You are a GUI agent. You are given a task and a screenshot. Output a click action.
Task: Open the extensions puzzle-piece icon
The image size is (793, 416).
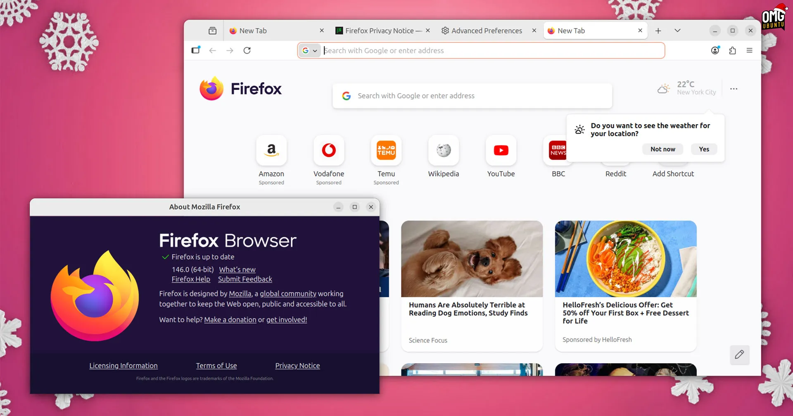coord(733,50)
